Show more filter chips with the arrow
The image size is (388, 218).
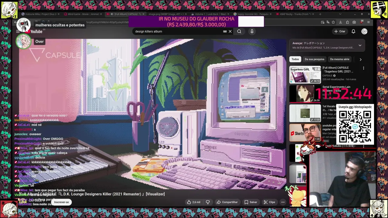click(x=360, y=59)
